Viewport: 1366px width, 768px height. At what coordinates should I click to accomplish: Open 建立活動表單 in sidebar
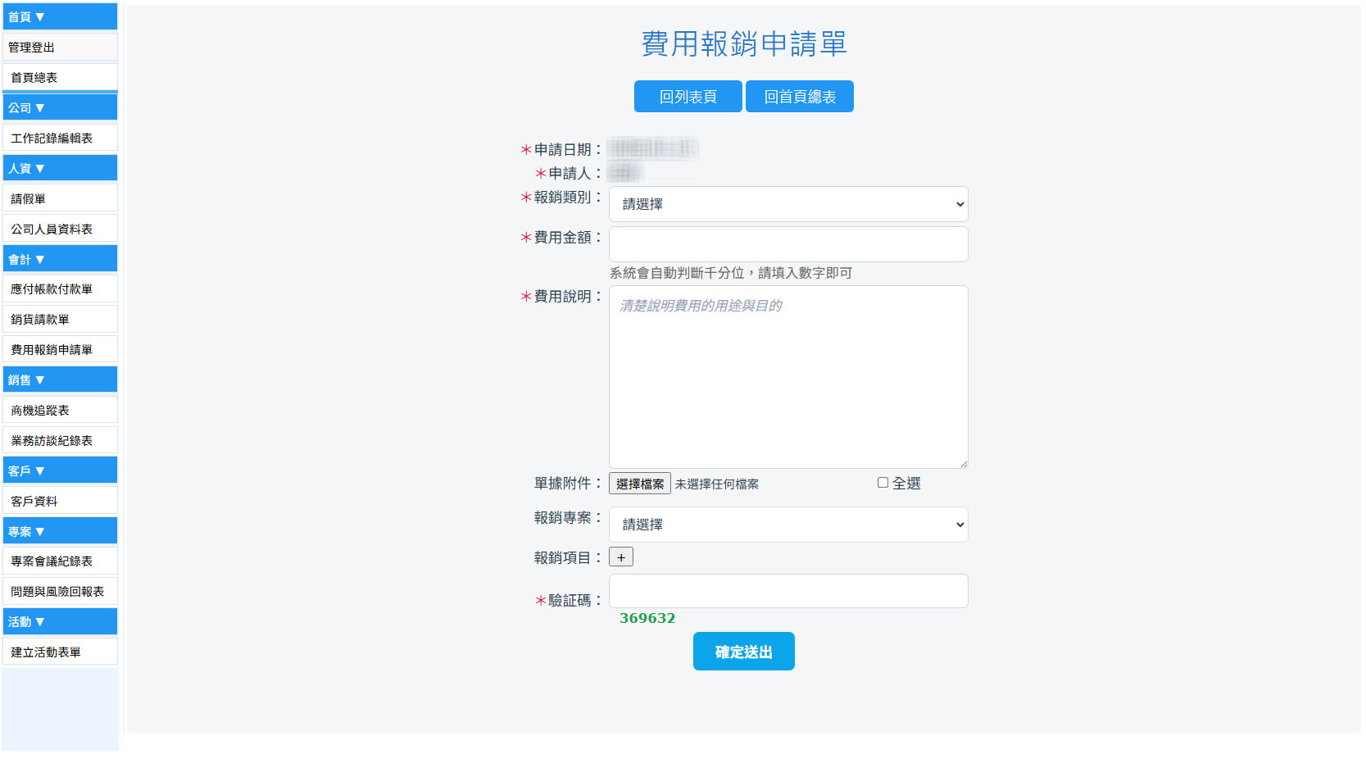click(x=60, y=652)
